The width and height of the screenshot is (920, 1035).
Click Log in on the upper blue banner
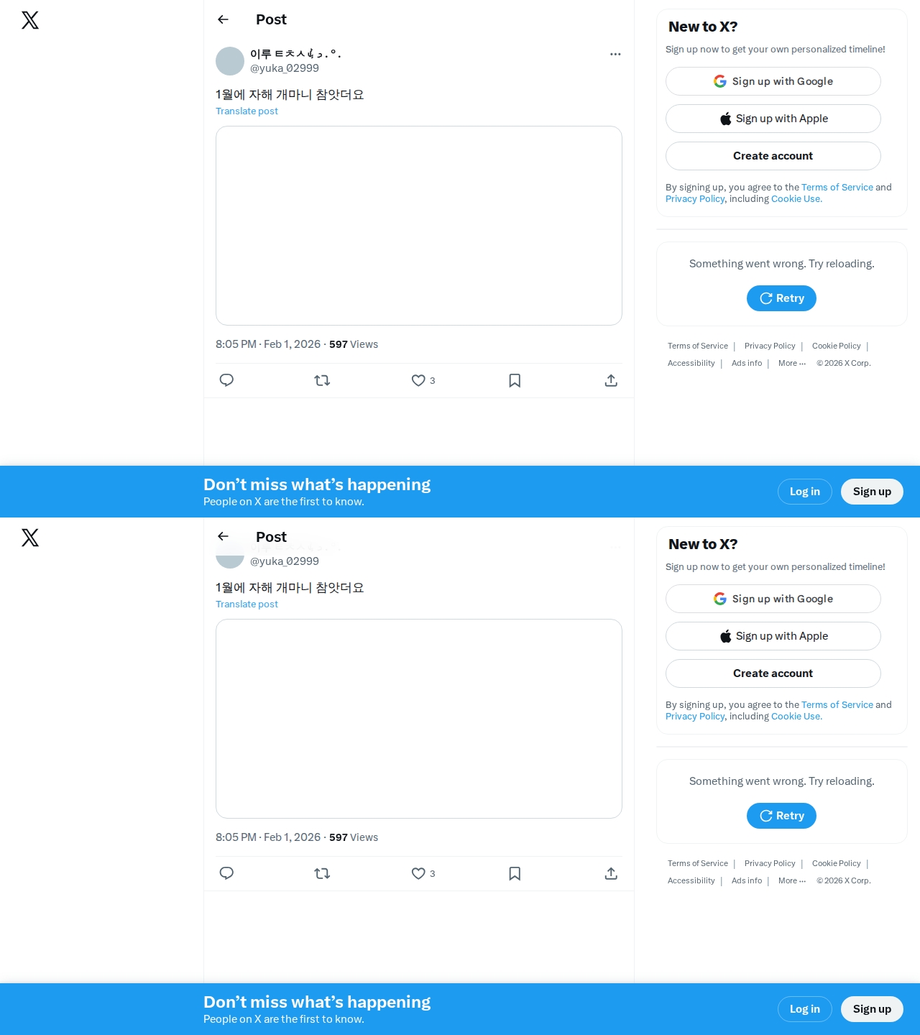point(805,492)
